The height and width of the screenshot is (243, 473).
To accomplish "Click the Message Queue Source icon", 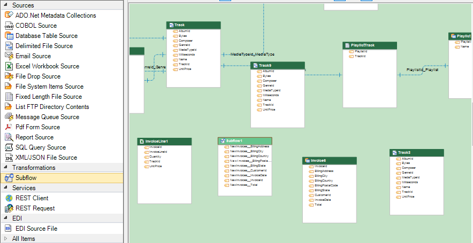I will pos(9,117).
